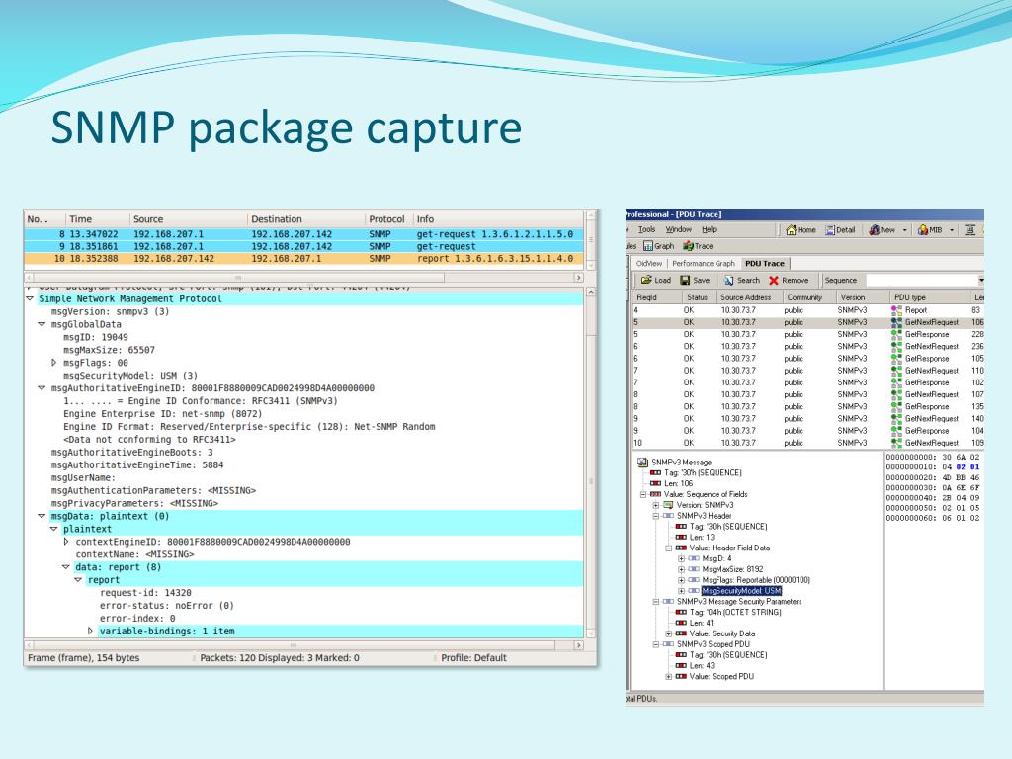This screenshot has width=1012, height=759.
Task: Click Wireshark details pane horizontal scrollbar
Action: 304,645
